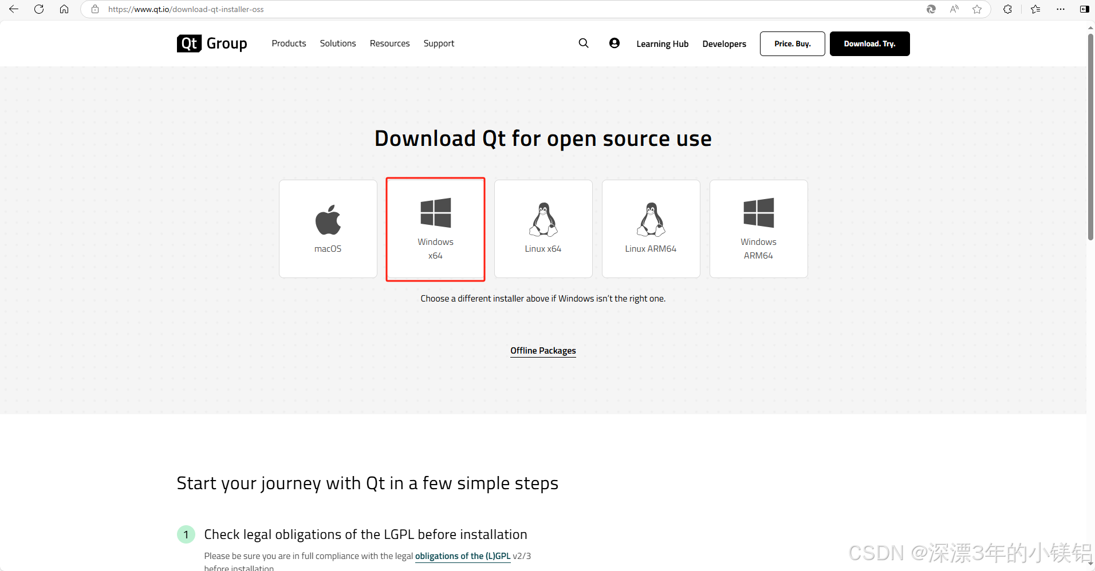Viewport: 1095px width, 571px height.
Task: Click the Download. Try. button
Action: click(x=869, y=43)
